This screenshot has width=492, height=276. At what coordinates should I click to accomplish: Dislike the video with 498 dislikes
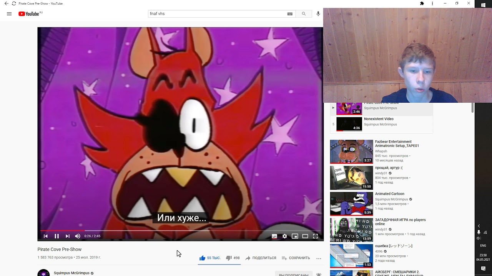[x=233, y=258]
